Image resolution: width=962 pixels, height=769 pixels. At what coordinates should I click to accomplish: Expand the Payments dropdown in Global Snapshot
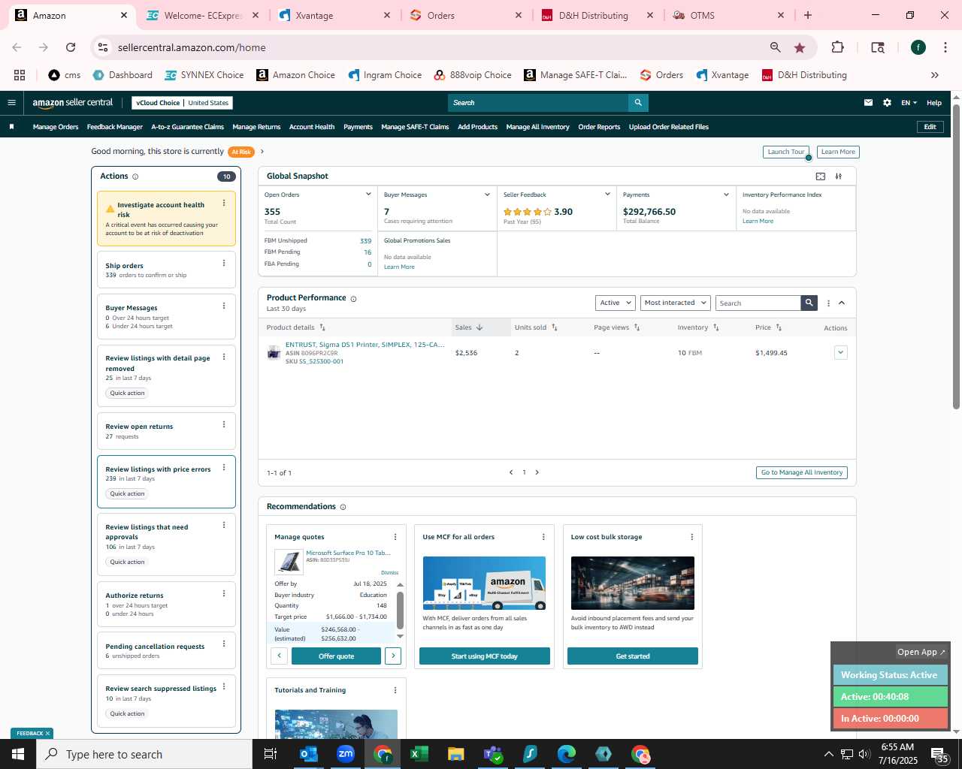(726, 195)
